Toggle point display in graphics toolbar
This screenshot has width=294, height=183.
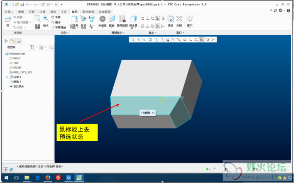click(x=196, y=40)
